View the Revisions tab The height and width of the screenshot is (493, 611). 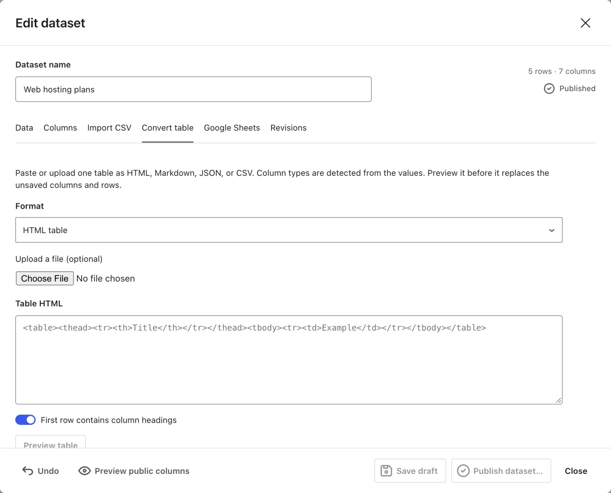[288, 128]
